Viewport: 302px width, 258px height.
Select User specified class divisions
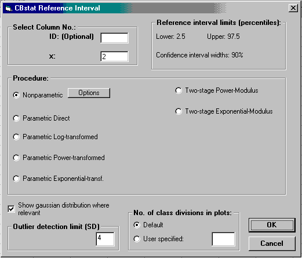tap(137, 239)
